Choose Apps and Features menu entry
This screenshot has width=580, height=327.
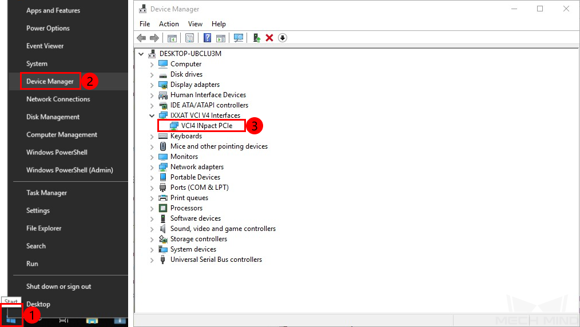click(53, 10)
